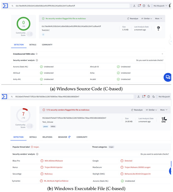The height and width of the screenshot is (192, 173).
Task: Click Reanalyze in the Test116.C report
Action: 133,19
